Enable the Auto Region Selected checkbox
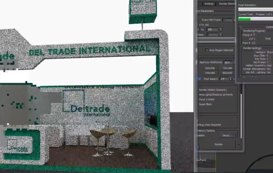 [x=206, y=50]
